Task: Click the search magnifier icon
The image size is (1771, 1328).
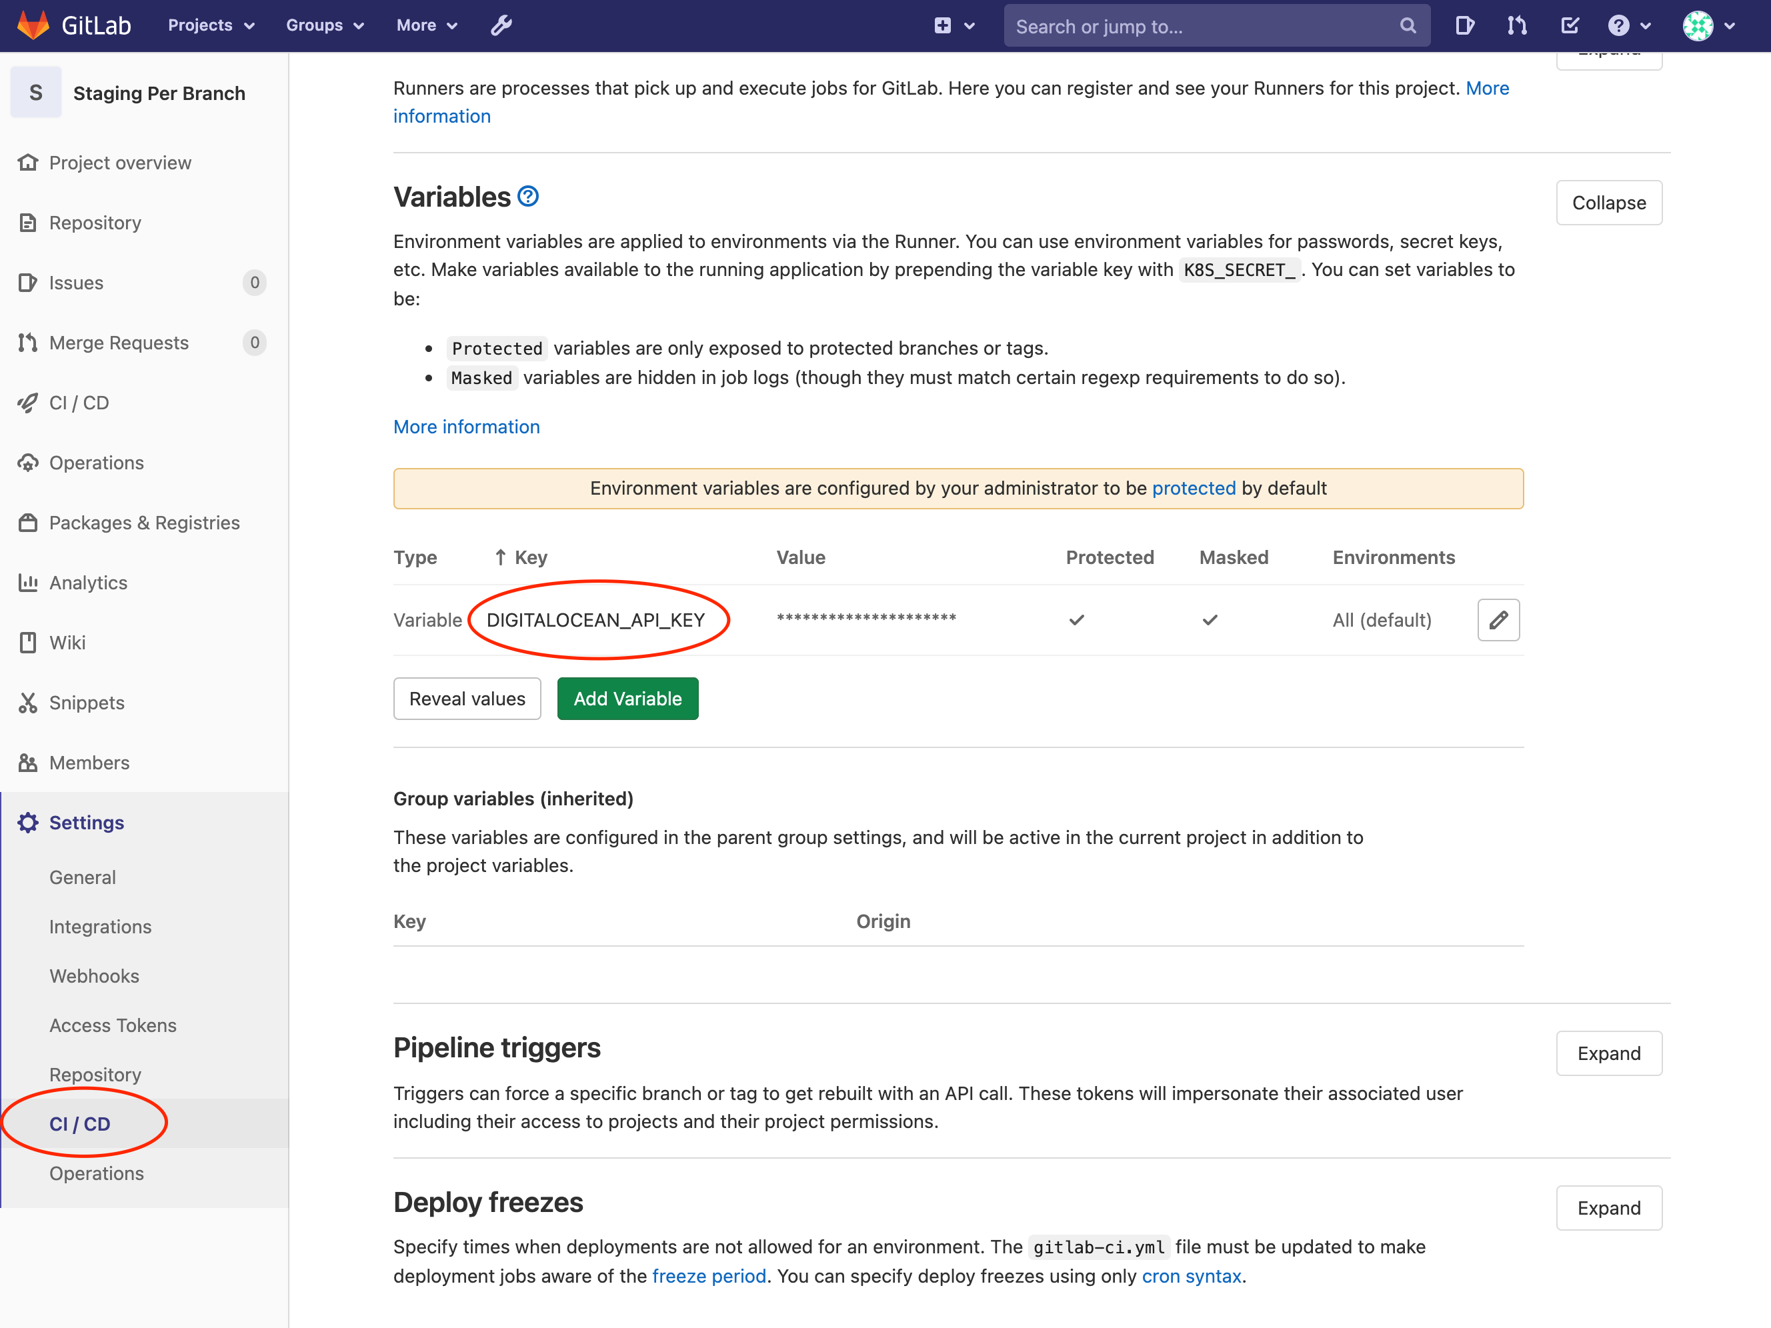Action: click(x=1408, y=25)
